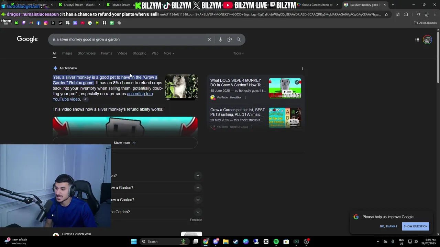This screenshot has height=247, width=440.
Task: Expand AI Overview with Show more
Action: pyautogui.click(x=125, y=143)
